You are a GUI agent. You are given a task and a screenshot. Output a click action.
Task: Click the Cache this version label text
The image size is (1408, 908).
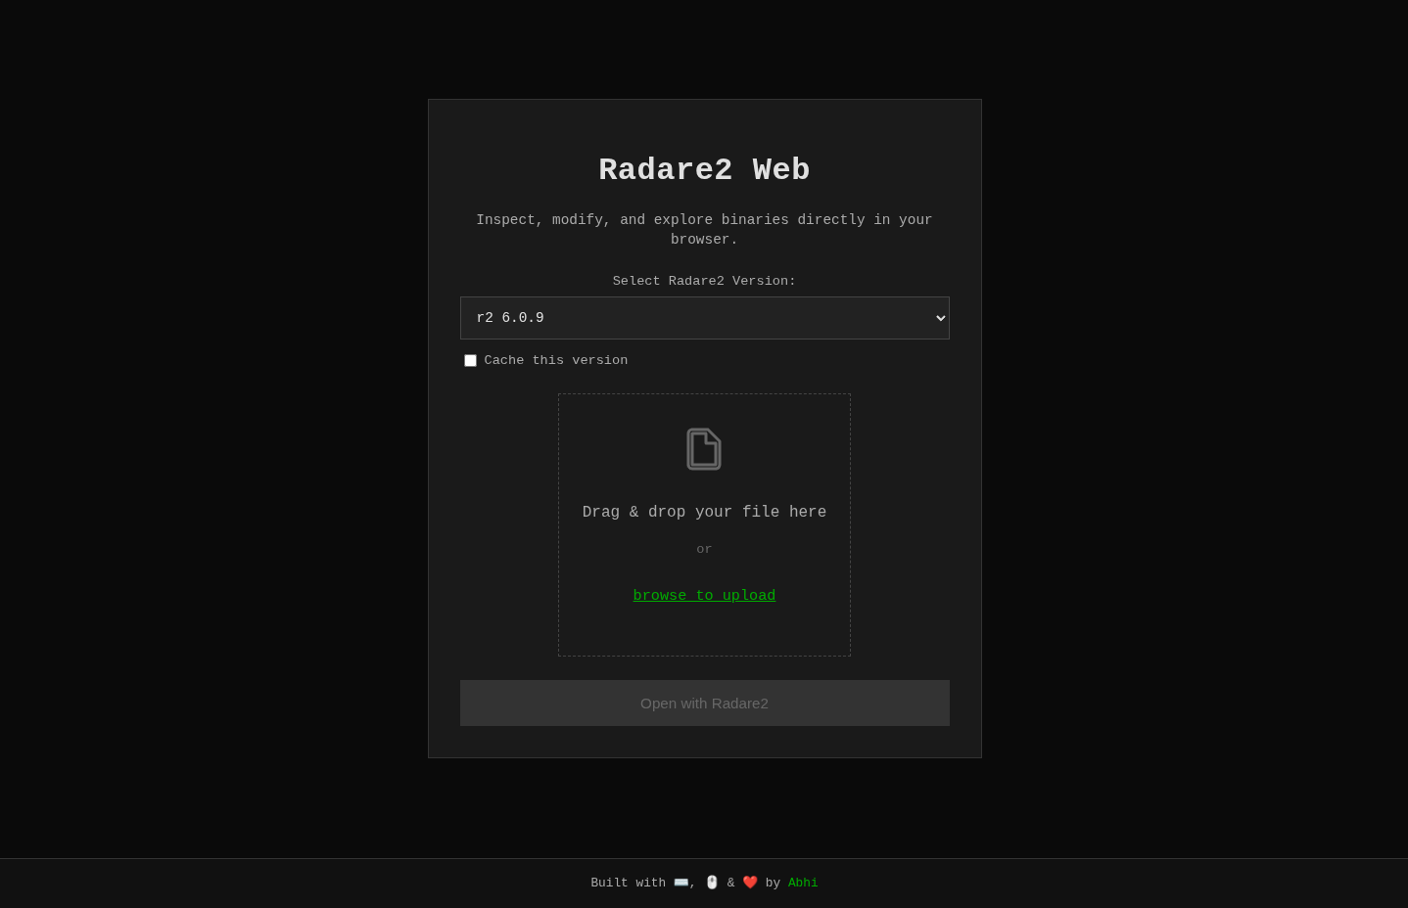pyautogui.click(x=556, y=361)
